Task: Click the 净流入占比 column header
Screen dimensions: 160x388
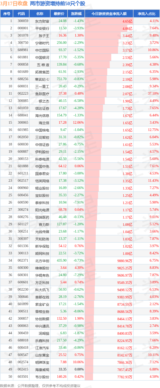Action: click(x=146, y=14)
